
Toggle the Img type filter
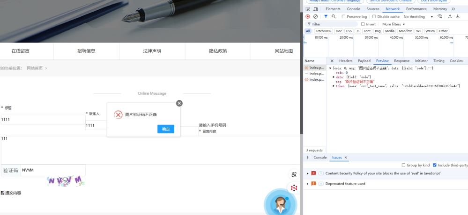378,31
